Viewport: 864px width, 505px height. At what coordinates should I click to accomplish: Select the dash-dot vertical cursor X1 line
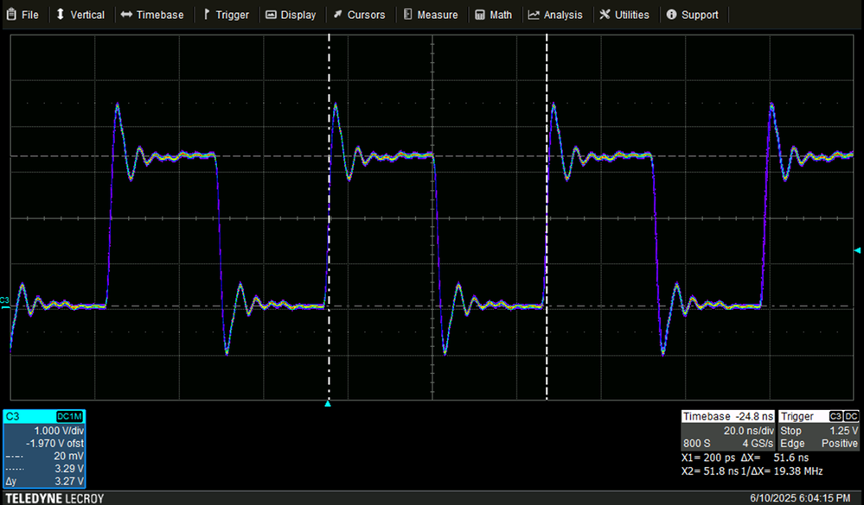click(x=329, y=218)
